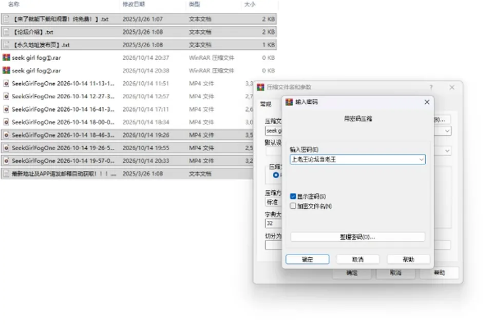Click the MP4 icon for the 19-57-0 video
493x327 pixels.
(x=6, y=161)
